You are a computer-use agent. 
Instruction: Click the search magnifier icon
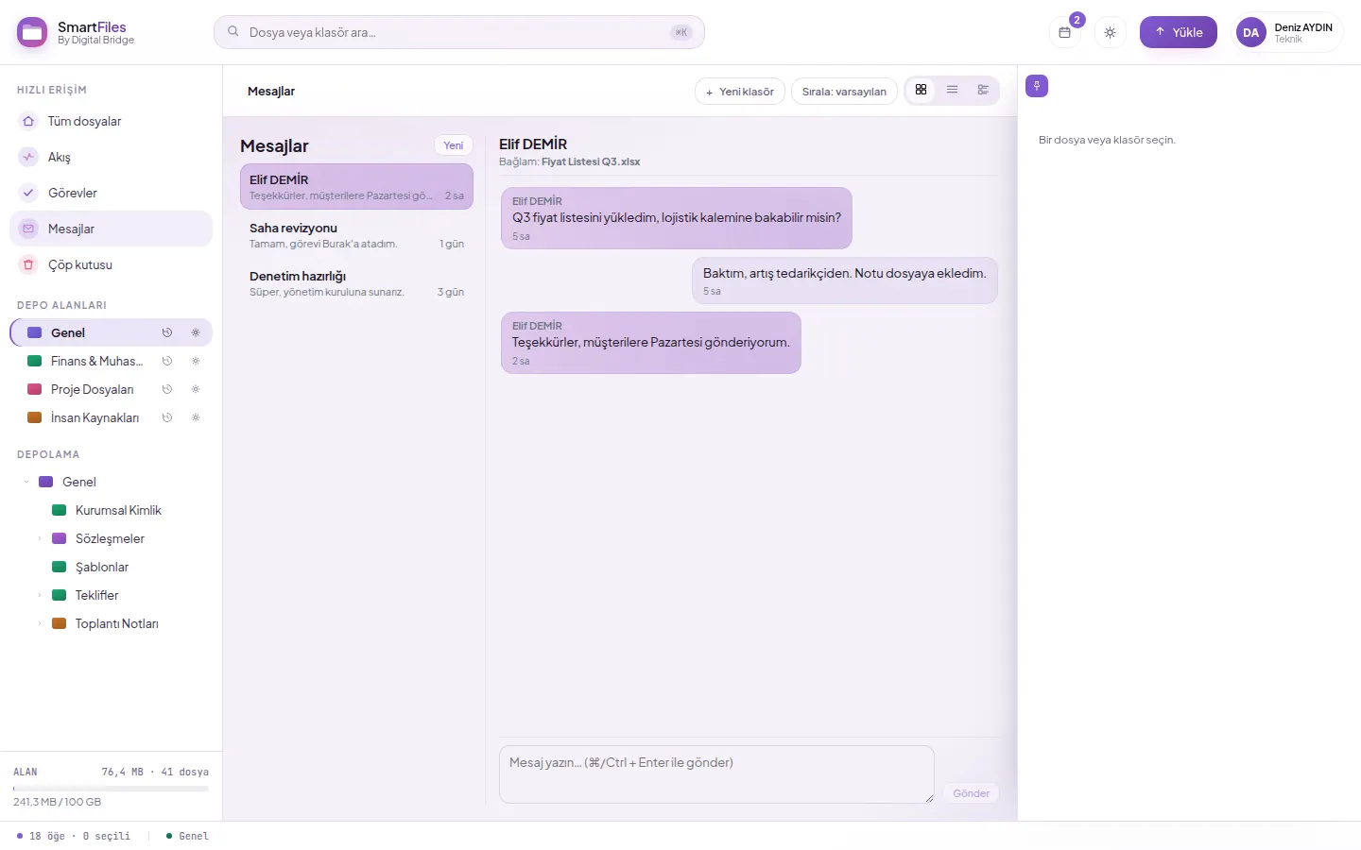pyautogui.click(x=233, y=31)
